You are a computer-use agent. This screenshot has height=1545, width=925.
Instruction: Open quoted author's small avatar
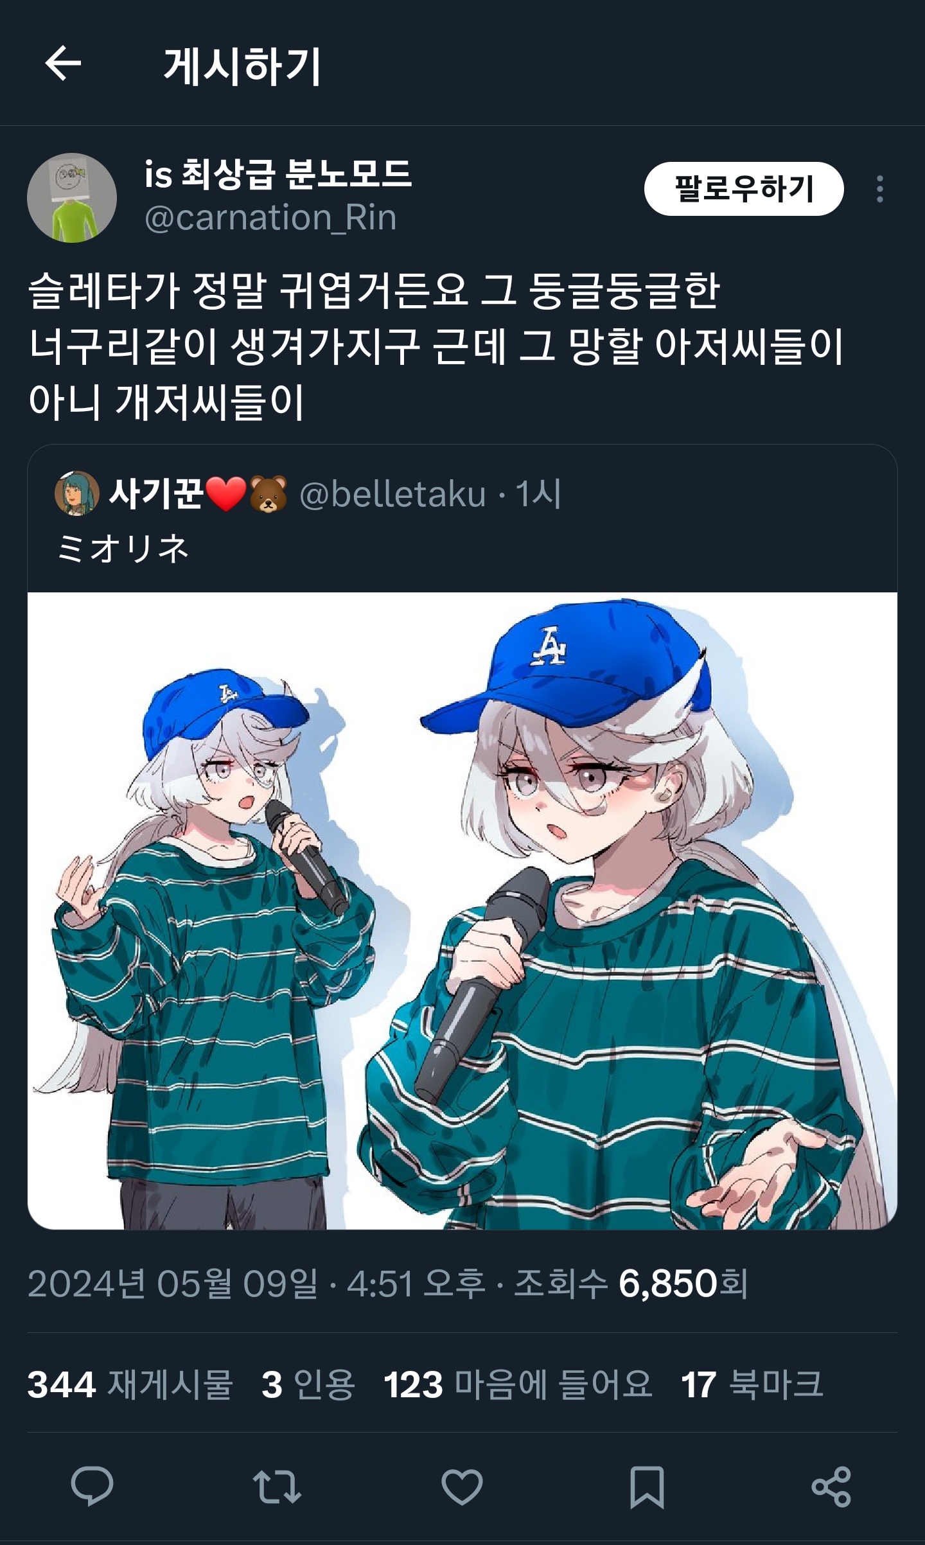click(x=77, y=493)
